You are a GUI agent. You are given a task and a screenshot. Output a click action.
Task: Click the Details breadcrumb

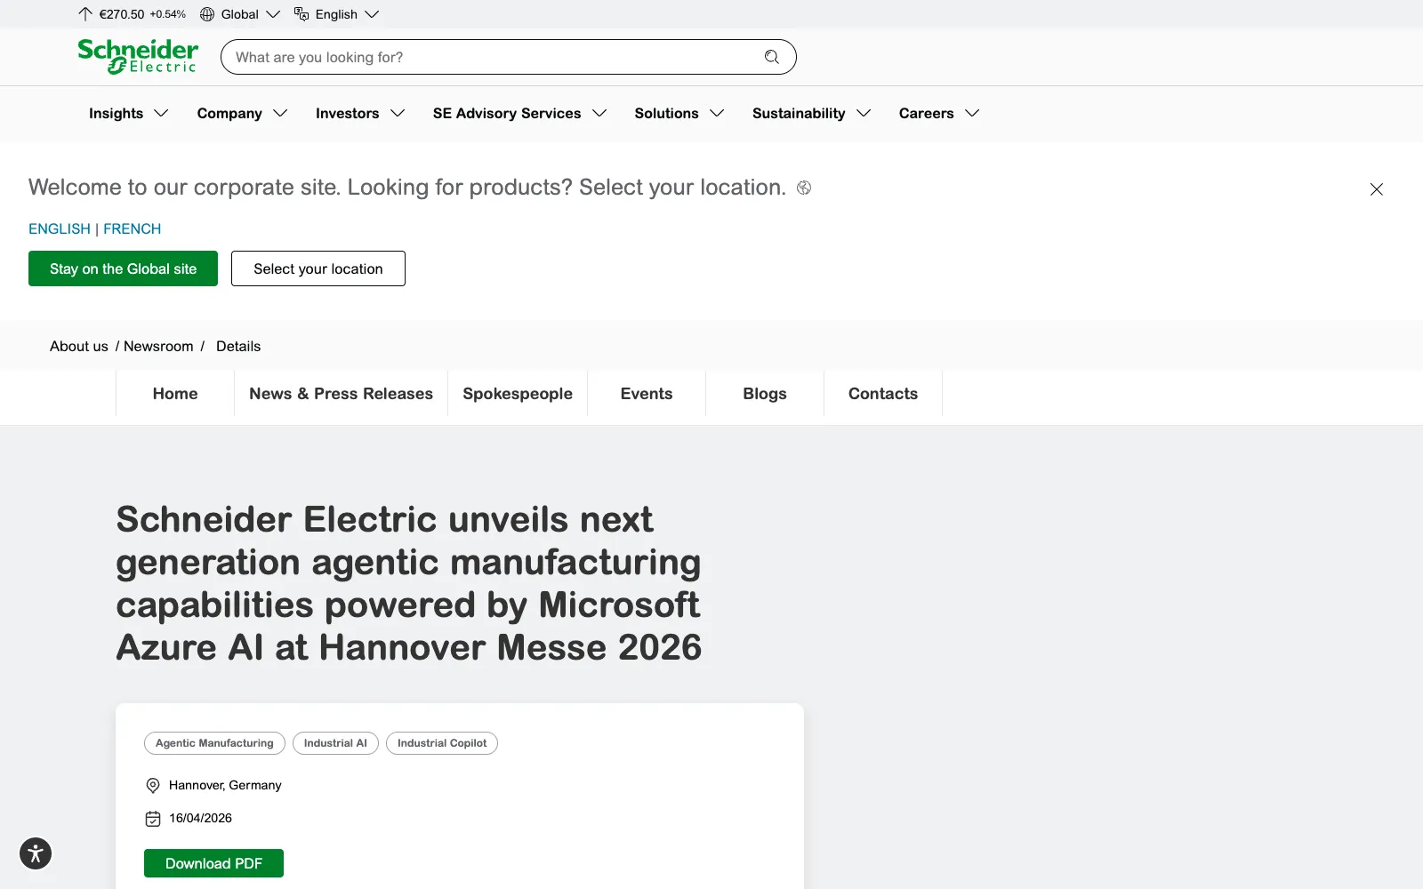238,346
